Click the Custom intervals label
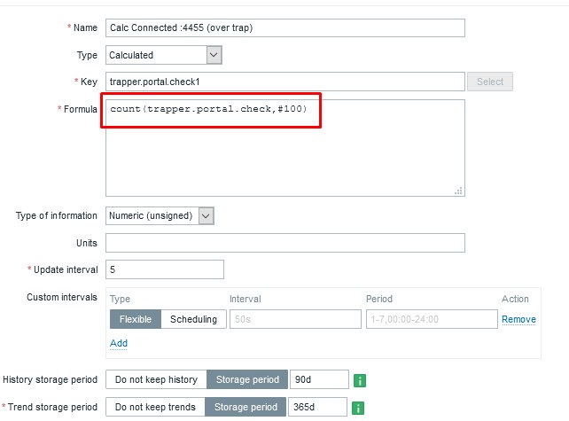The image size is (569, 421). (x=62, y=297)
